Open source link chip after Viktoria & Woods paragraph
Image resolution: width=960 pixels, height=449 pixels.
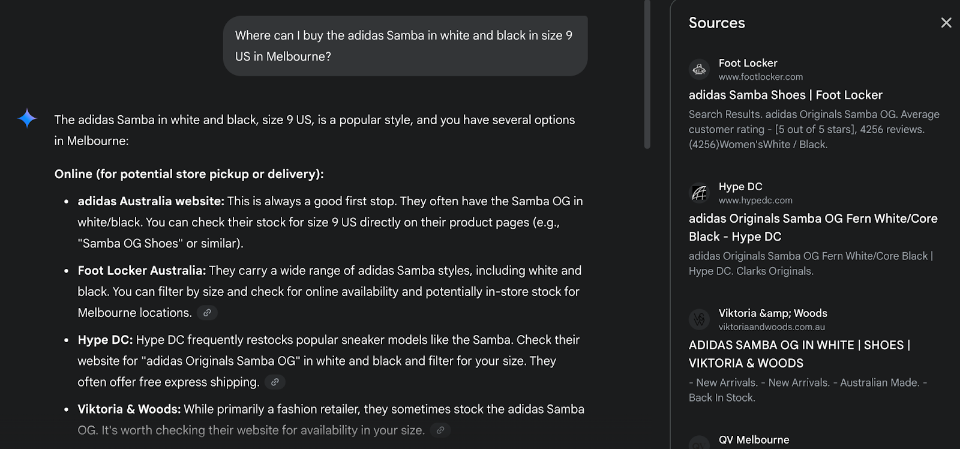click(x=440, y=430)
